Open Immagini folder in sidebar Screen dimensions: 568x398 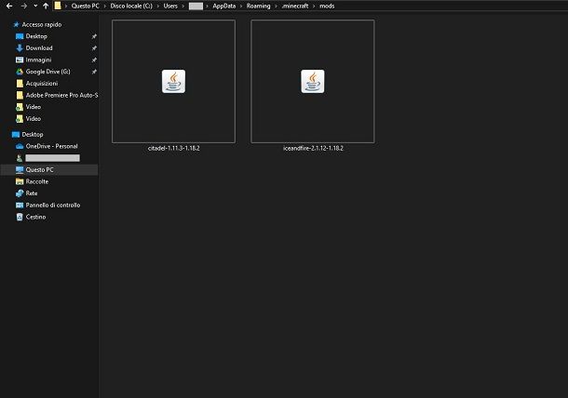[38, 60]
